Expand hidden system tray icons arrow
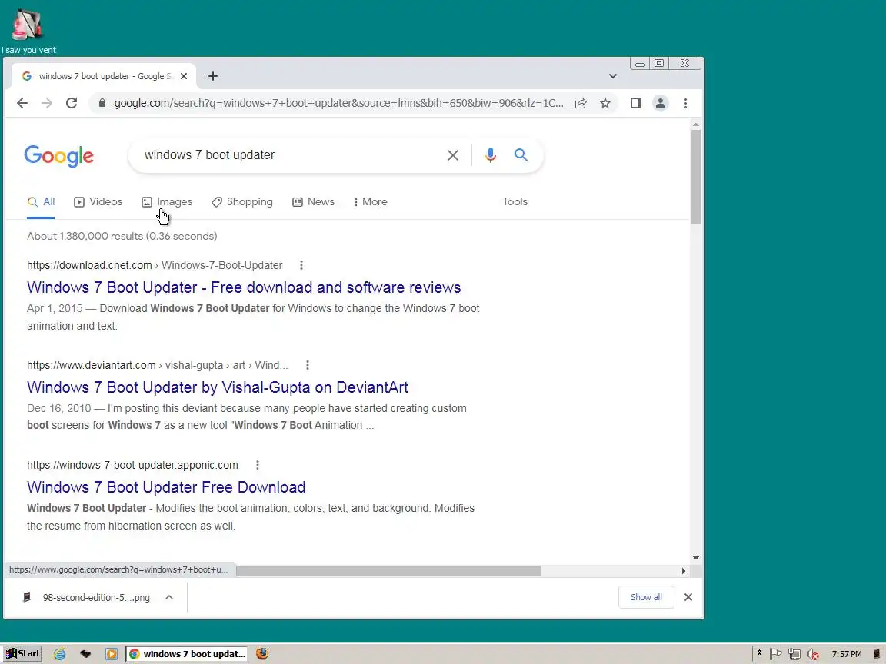886x664 pixels. pos(759,653)
